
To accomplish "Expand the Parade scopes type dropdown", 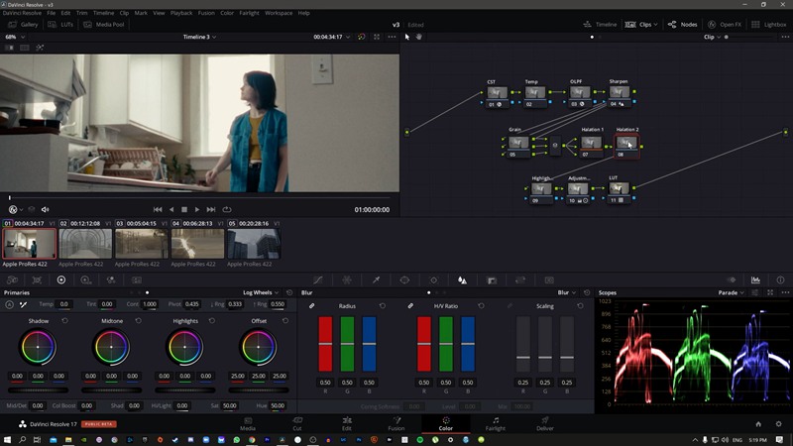I will tap(732, 292).
